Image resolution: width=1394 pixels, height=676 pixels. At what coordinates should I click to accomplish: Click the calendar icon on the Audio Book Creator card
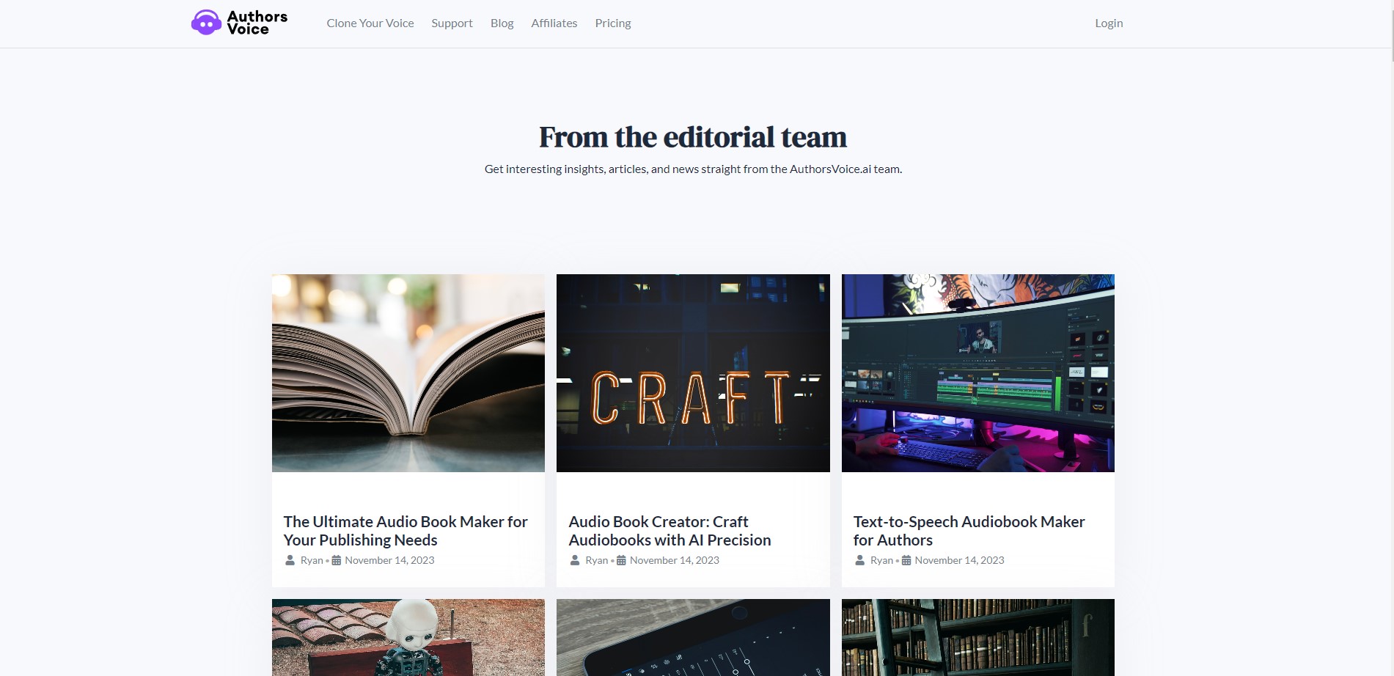tap(621, 560)
